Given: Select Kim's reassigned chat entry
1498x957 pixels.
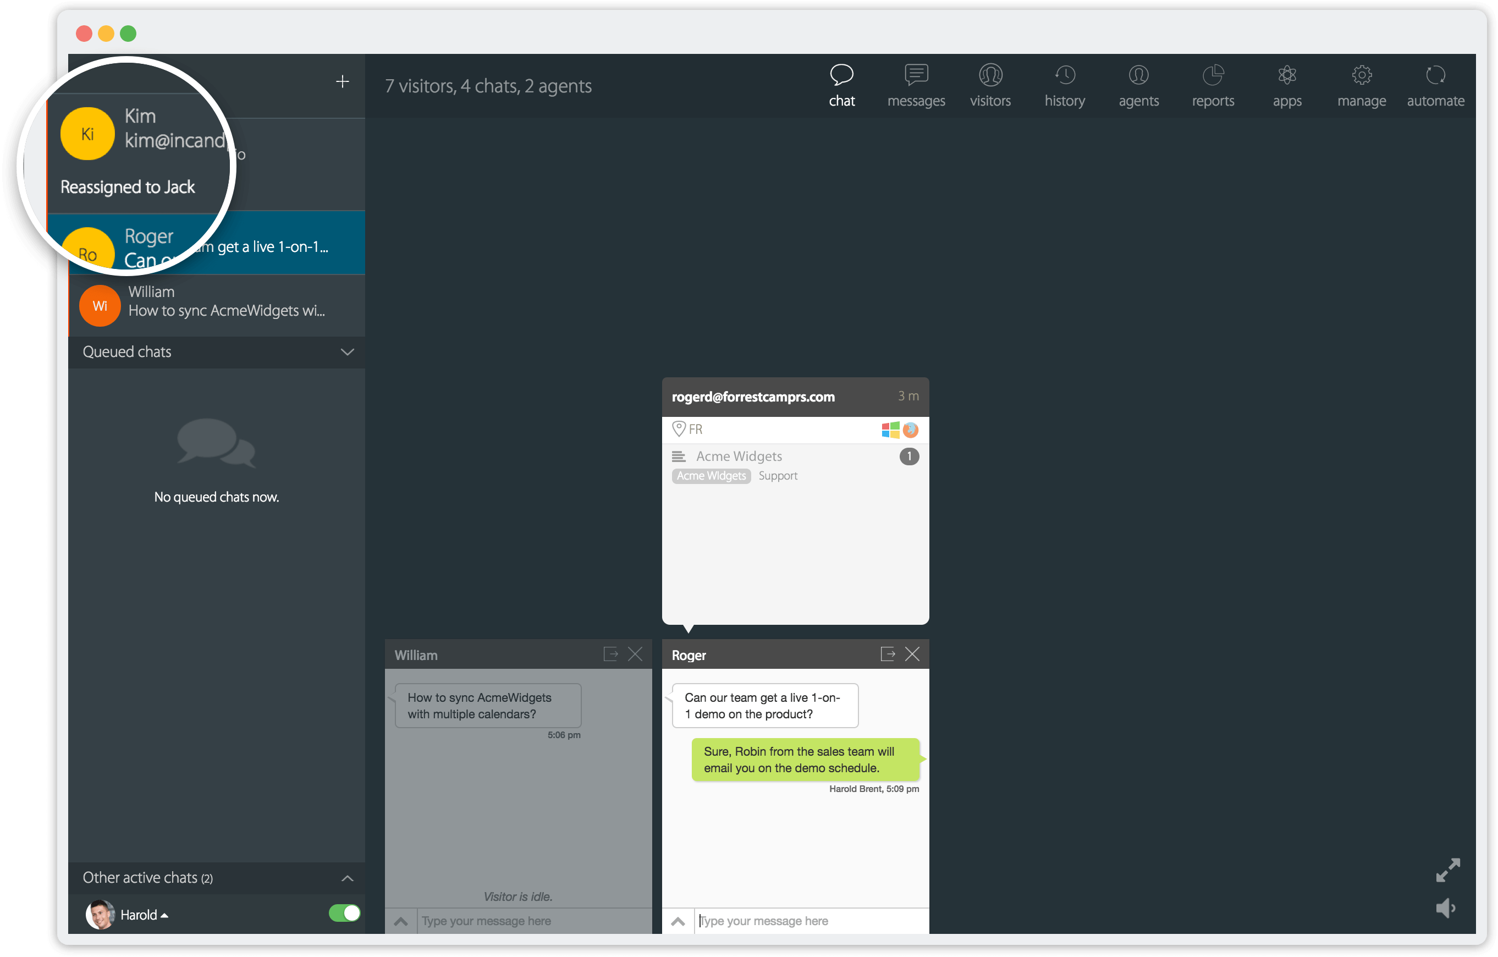Looking at the screenshot, I should pyautogui.click(x=217, y=164).
